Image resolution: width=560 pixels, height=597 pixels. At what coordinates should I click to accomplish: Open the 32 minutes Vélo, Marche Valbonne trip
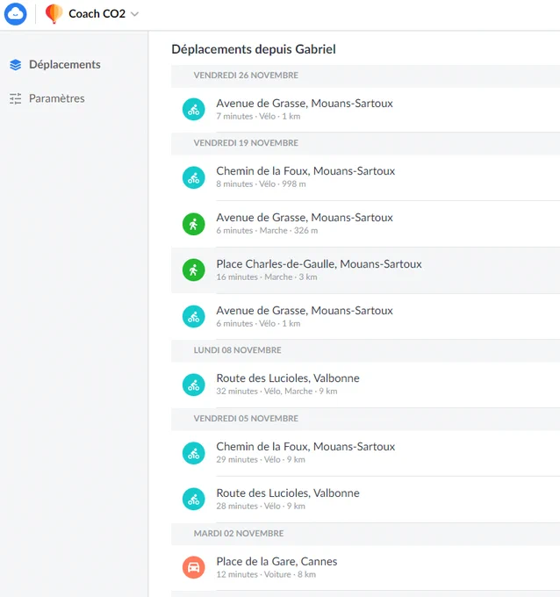(365, 385)
